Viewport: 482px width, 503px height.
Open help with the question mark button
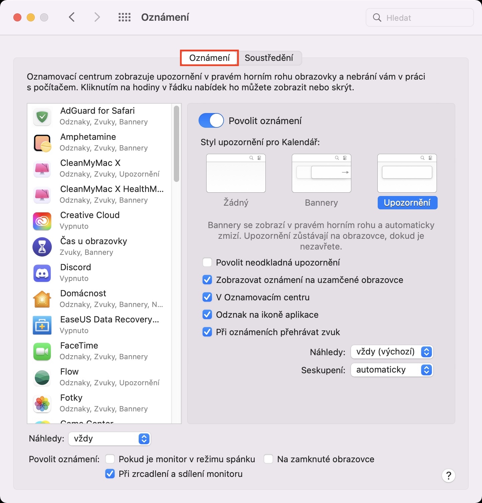pos(449,475)
